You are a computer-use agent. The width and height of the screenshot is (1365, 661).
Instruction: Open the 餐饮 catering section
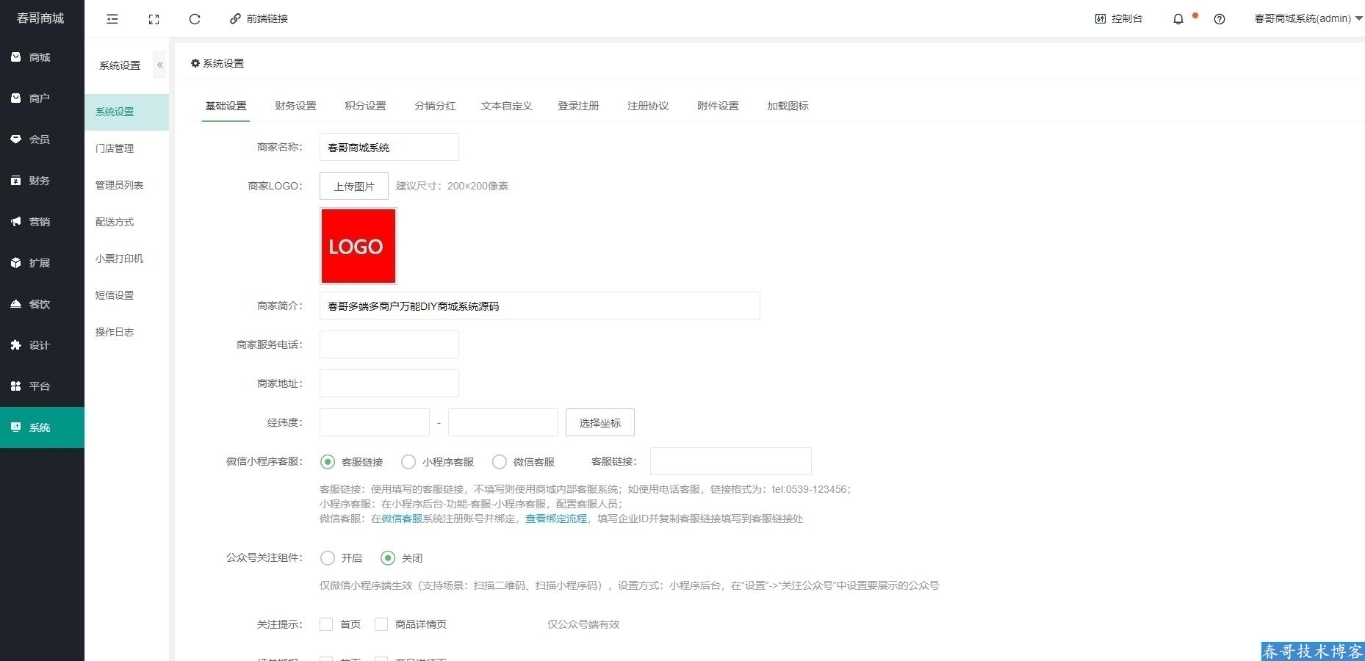(40, 304)
